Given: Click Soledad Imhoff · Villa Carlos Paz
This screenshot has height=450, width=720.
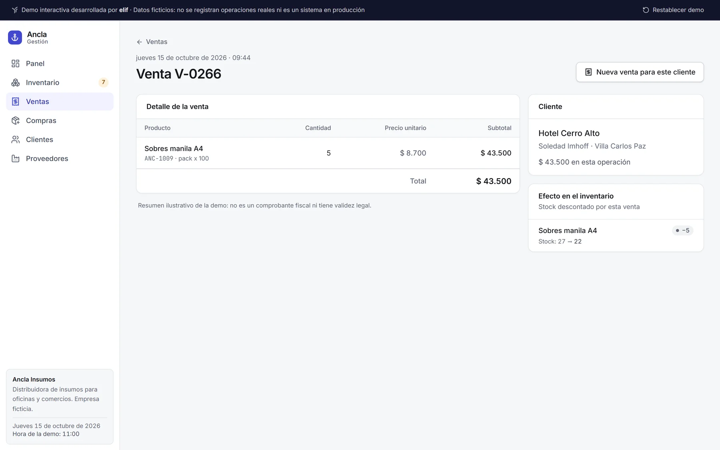Looking at the screenshot, I should pyautogui.click(x=592, y=146).
